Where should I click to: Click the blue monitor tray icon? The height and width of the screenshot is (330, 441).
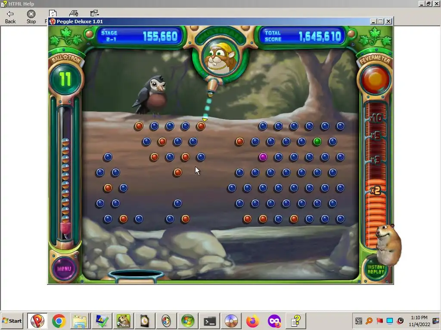[390, 321]
